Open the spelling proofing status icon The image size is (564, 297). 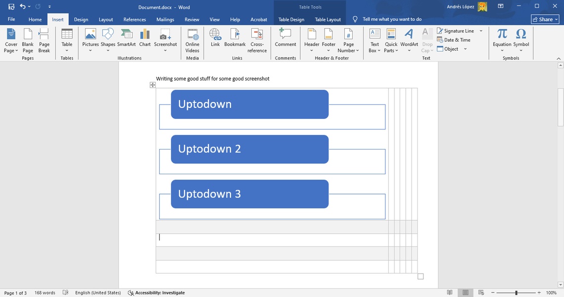tap(66, 293)
